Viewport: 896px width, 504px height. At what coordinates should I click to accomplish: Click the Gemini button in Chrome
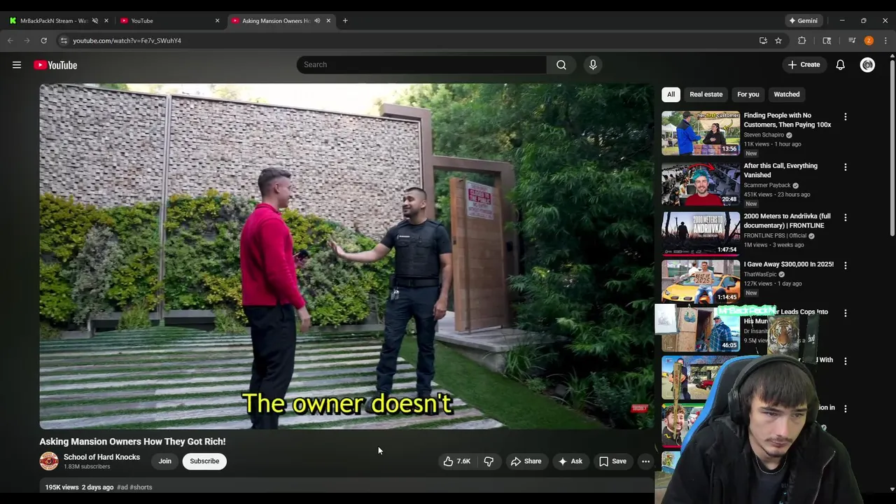pyautogui.click(x=803, y=20)
